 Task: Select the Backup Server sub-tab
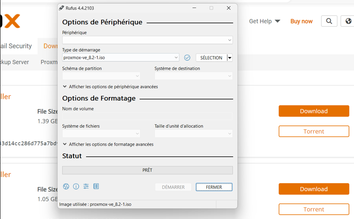pos(15,62)
